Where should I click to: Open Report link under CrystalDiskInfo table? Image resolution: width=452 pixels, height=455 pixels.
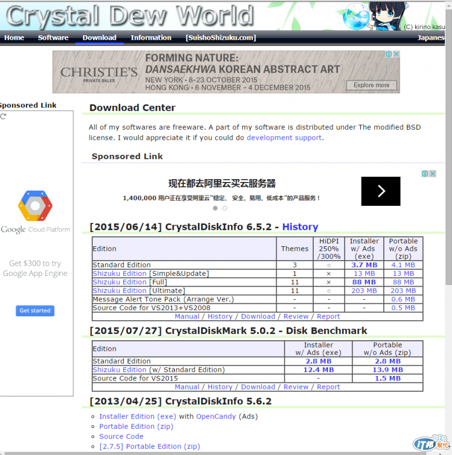tap(328, 316)
